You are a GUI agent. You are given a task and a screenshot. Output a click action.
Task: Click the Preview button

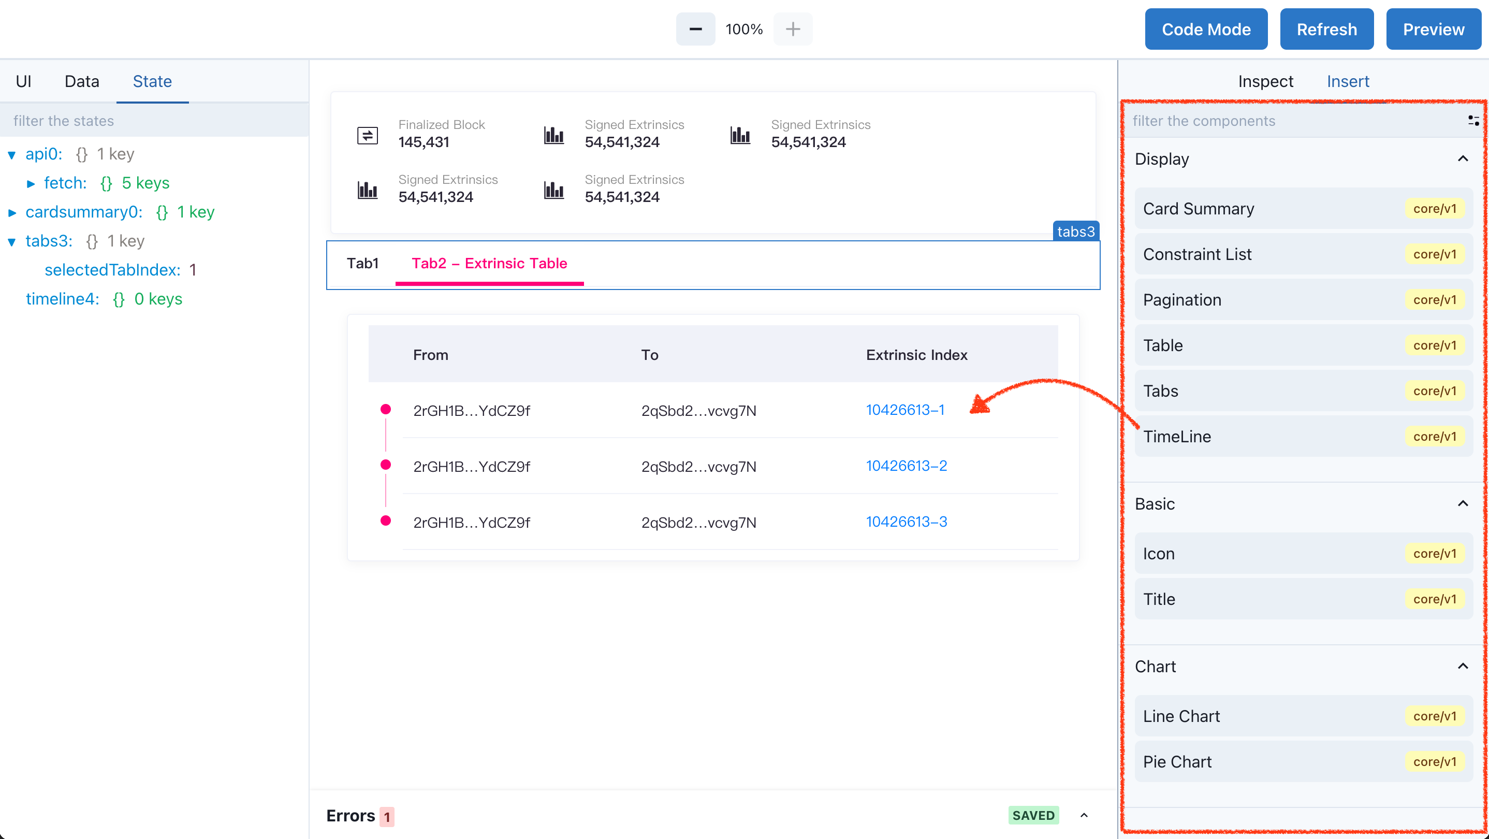pos(1434,29)
